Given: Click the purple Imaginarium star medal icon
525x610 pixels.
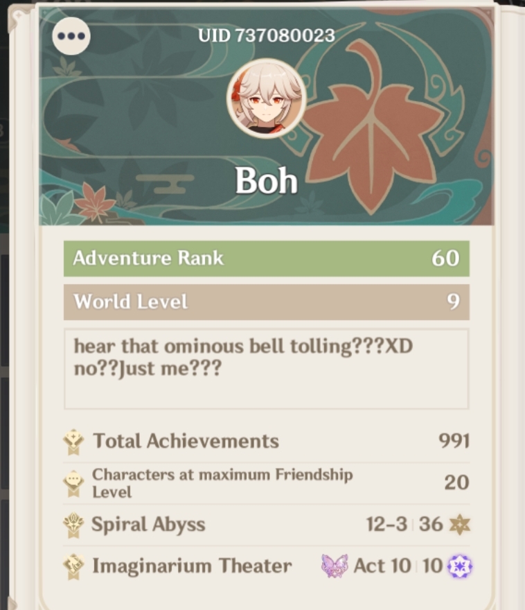Looking at the screenshot, I should pyautogui.click(x=460, y=566).
